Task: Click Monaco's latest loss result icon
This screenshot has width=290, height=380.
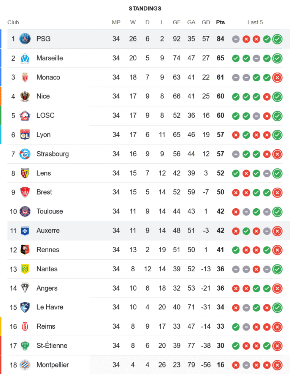Action: (277, 77)
